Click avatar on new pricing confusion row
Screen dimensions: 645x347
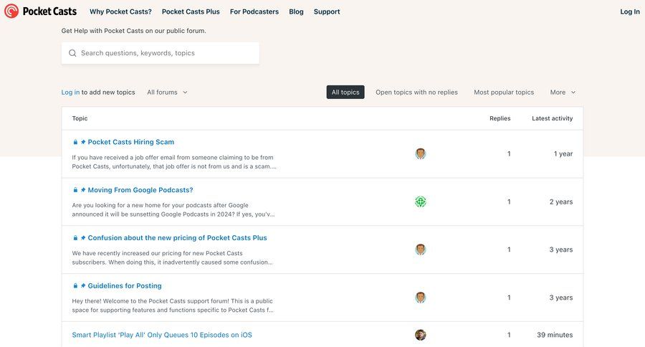tap(421, 249)
